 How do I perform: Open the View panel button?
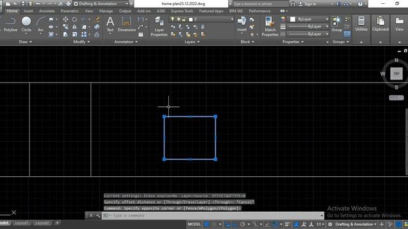coord(399,24)
